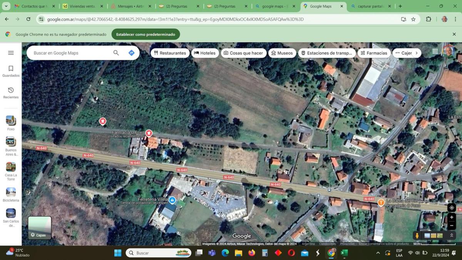This screenshot has height=260, width=462.
Task: Drop the Street View pegman
Action: tap(417, 235)
